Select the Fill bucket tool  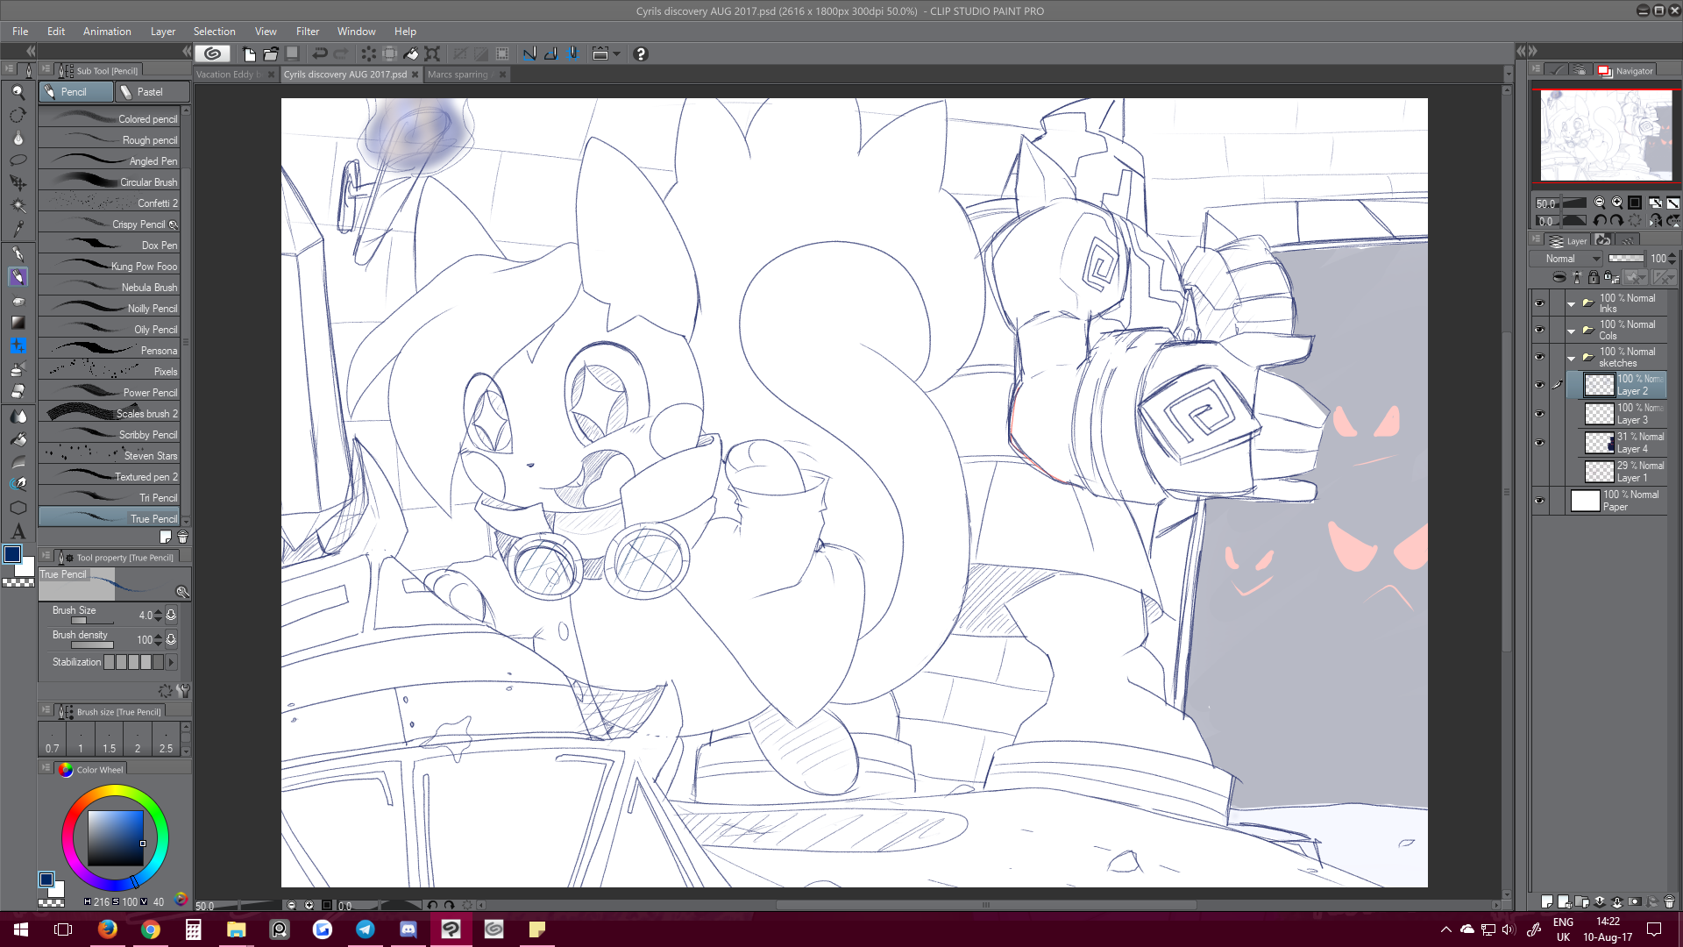click(x=18, y=438)
